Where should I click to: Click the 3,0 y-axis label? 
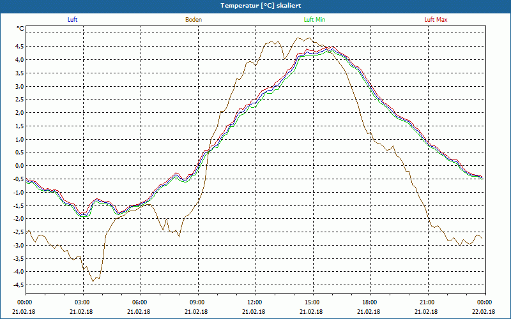click(19, 86)
